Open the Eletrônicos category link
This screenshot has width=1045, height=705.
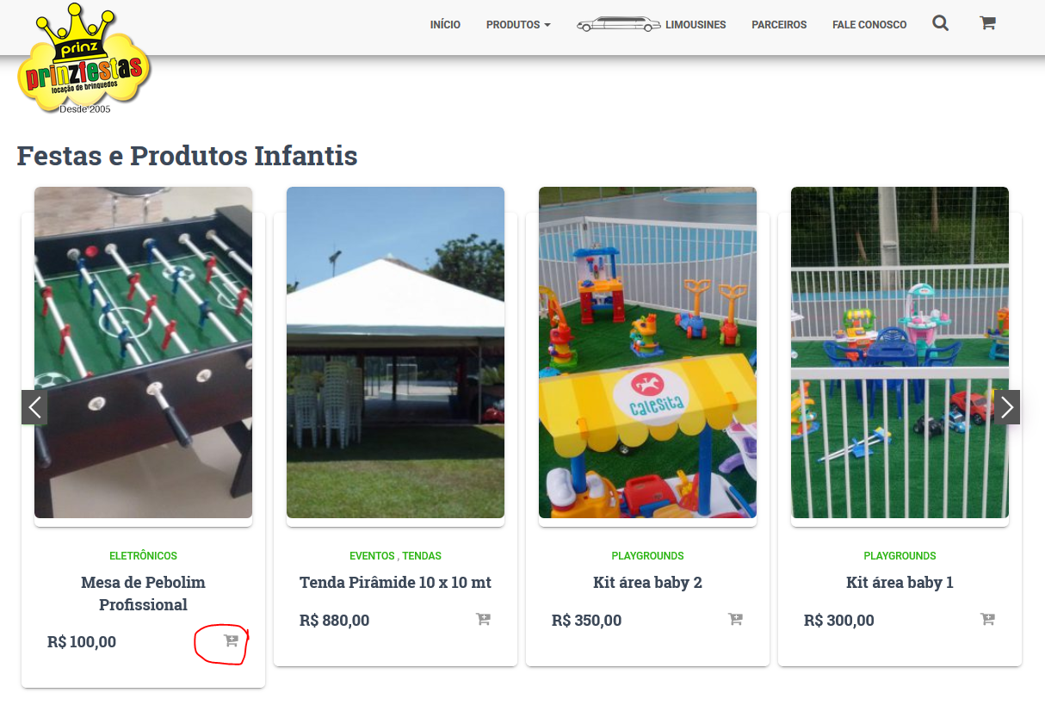(x=143, y=556)
